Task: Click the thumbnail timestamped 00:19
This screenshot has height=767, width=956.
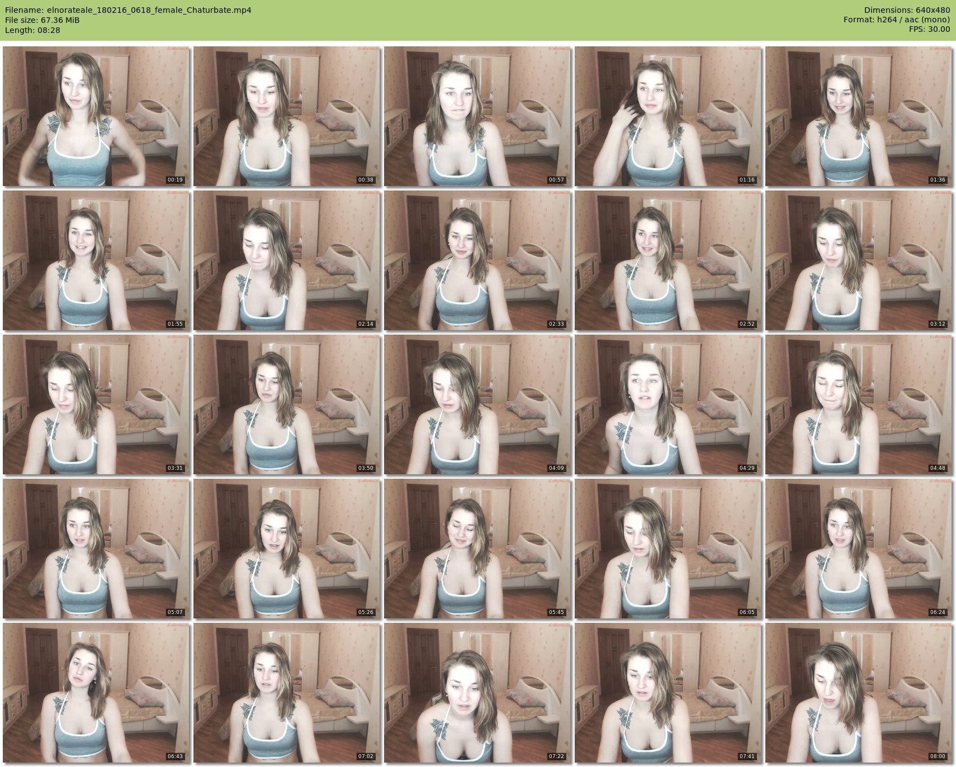Action: 96,116
